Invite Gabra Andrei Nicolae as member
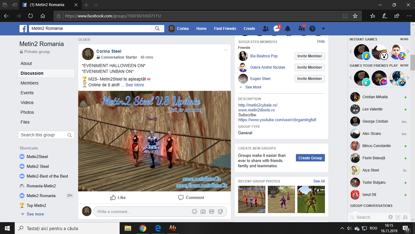The height and width of the screenshot is (234, 415). coord(310,67)
